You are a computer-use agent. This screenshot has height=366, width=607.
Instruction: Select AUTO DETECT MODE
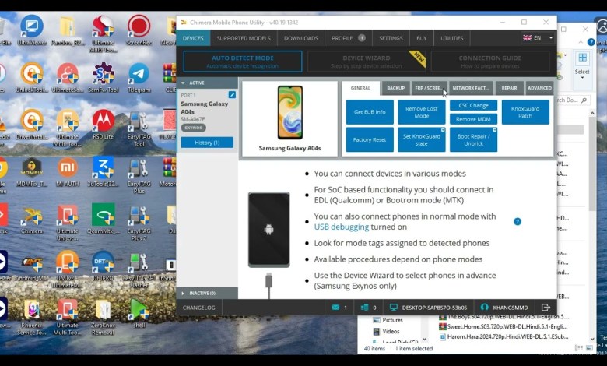(243, 62)
